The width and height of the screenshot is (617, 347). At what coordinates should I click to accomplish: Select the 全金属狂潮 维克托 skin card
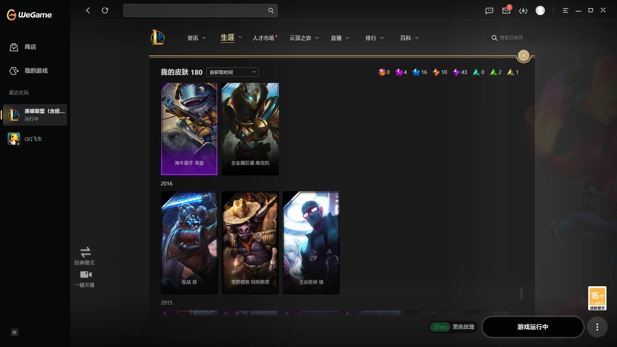point(250,129)
